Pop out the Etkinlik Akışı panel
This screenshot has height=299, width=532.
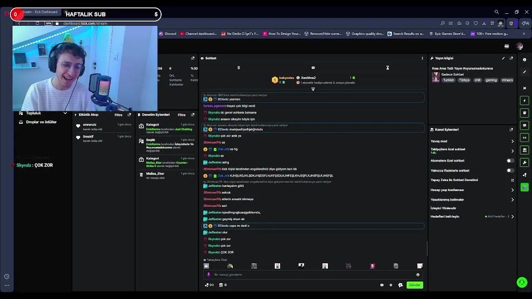coord(129,115)
